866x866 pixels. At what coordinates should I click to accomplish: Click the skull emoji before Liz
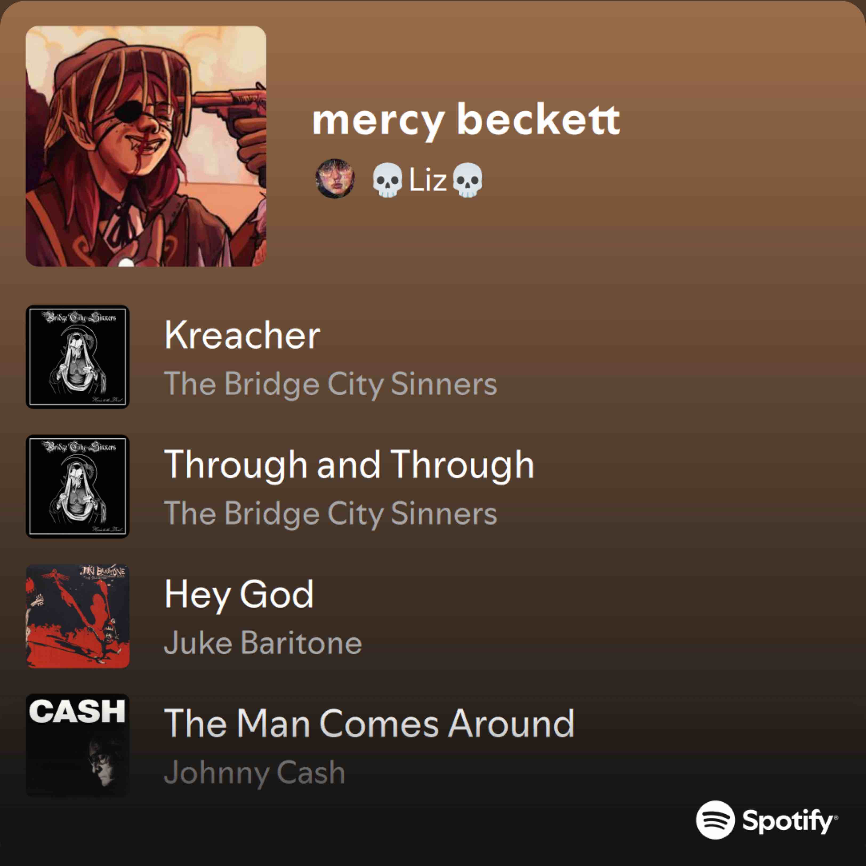tap(388, 180)
